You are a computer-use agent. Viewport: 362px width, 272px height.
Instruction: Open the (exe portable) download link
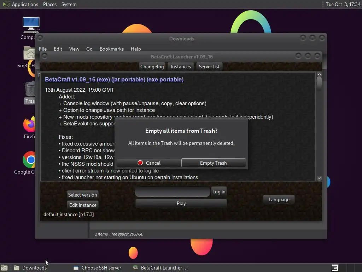165,79
